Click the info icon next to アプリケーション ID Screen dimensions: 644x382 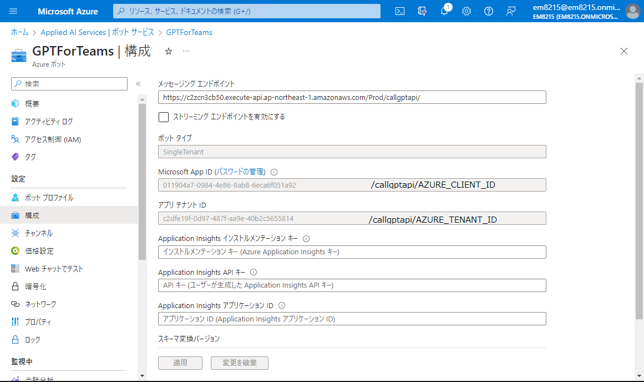click(x=282, y=305)
